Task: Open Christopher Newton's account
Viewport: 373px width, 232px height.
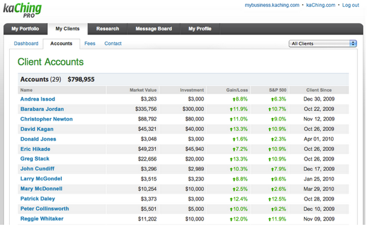Action: tap(46, 119)
